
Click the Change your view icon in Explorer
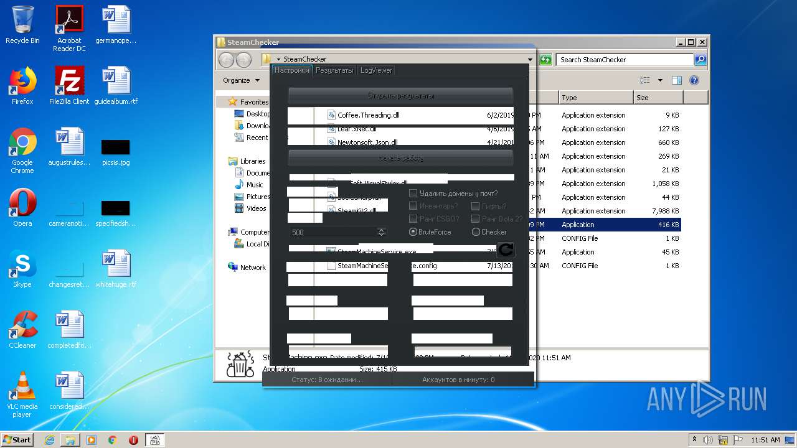645,80
